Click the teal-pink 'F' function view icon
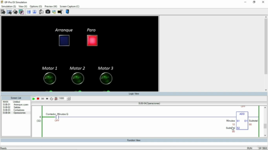 21,12
